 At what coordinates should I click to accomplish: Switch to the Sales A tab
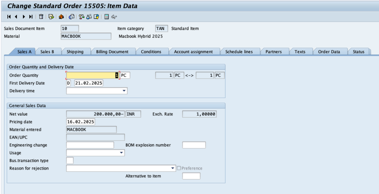[24, 52]
